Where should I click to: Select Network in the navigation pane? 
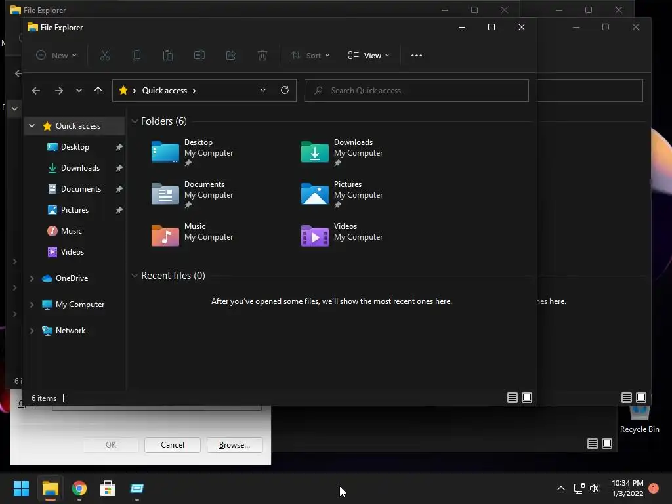click(70, 331)
